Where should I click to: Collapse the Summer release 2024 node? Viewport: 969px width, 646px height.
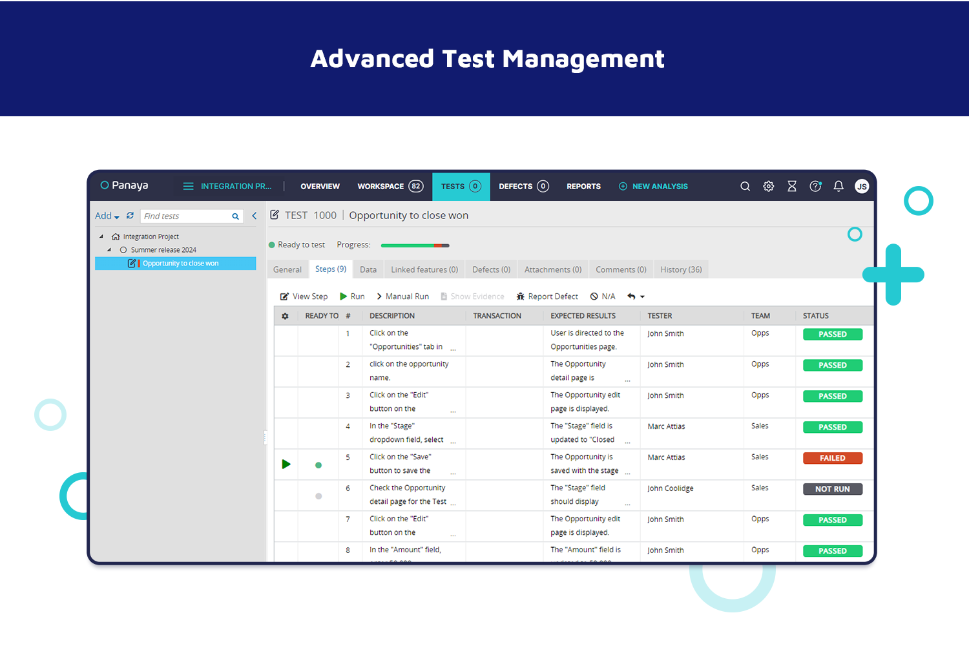click(x=109, y=249)
